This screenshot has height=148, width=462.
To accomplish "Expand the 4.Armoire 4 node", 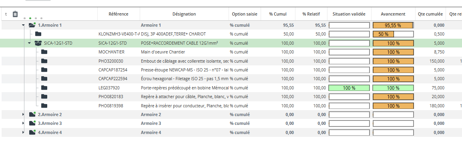I will pyautogui.click(x=23, y=132).
